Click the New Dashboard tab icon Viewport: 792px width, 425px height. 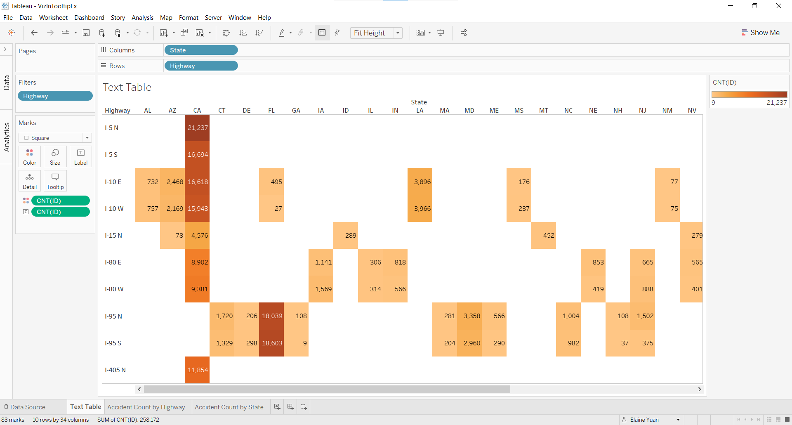(x=290, y=407)
